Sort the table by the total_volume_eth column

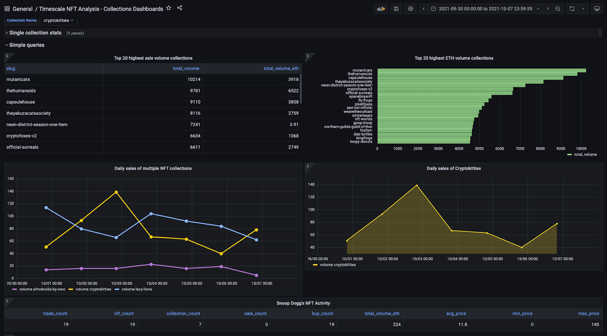281,69
